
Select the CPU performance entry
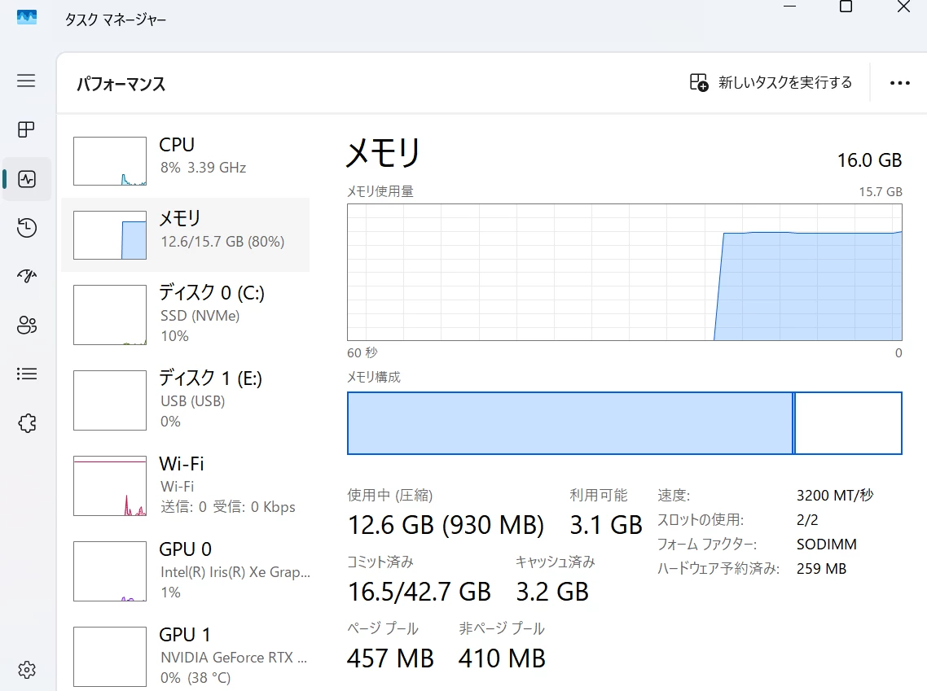tap(186, 160)
